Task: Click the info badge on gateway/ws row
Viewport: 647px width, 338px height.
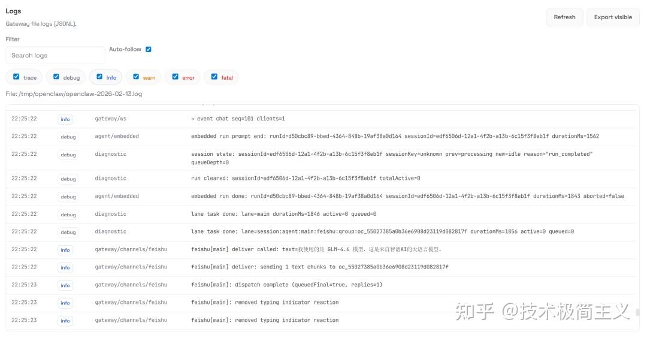Action: [65, 119]
